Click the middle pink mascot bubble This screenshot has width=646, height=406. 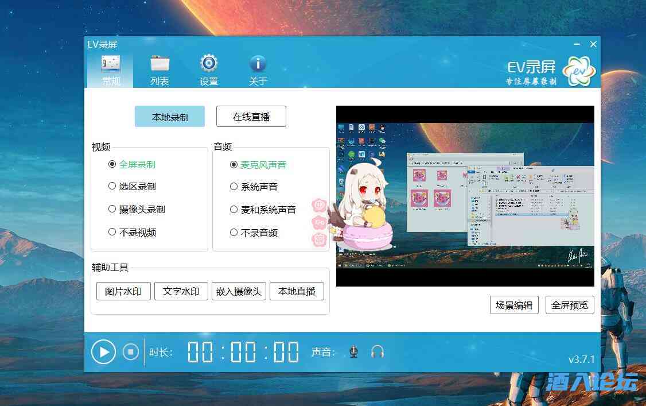[320, 223]
